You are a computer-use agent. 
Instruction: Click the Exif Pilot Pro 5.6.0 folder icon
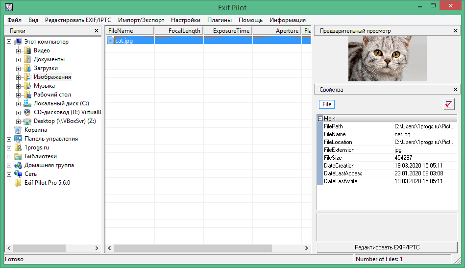tap(18, 183)
